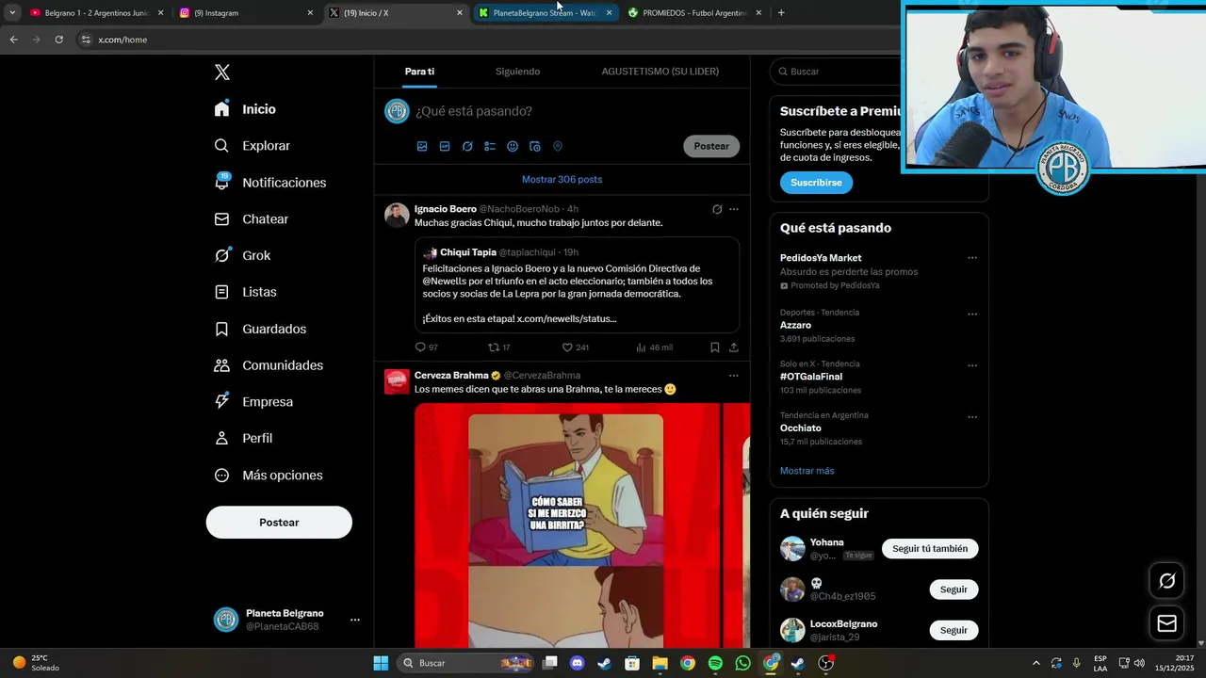This screenshot has width=1206, height=678.
Task: Switch to the Para ti tab
Action: click(x=419, y=72)
